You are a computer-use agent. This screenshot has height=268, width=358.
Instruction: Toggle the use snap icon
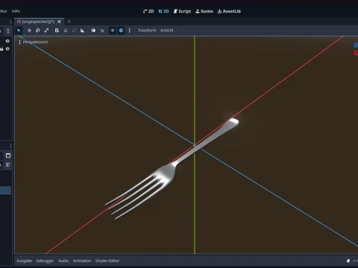102,31
